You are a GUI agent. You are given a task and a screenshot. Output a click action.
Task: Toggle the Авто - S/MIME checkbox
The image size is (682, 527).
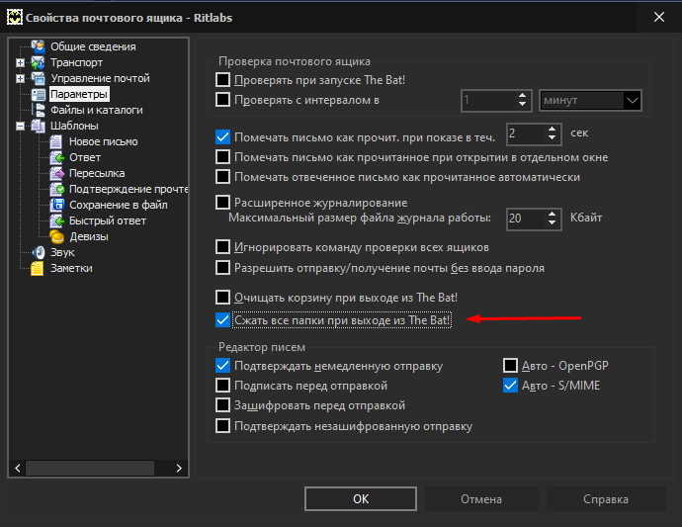pyautogui.click(x=510, y=386)
